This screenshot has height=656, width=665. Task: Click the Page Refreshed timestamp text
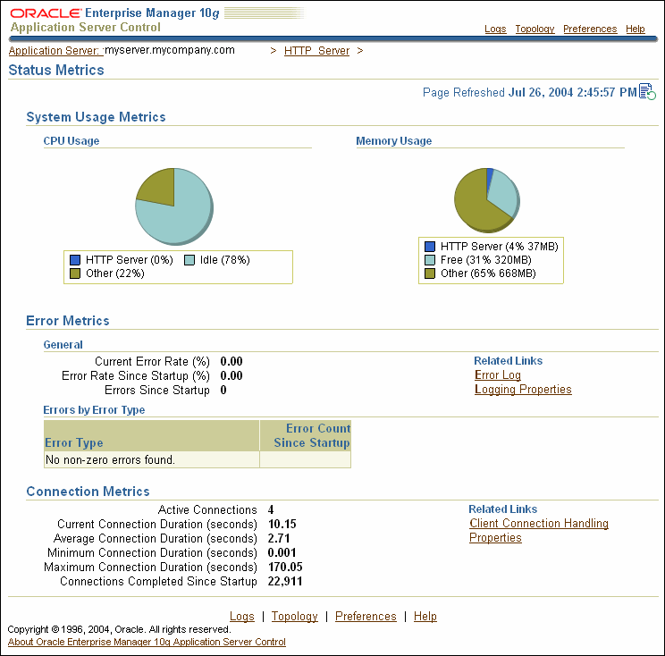click(530, 92)
